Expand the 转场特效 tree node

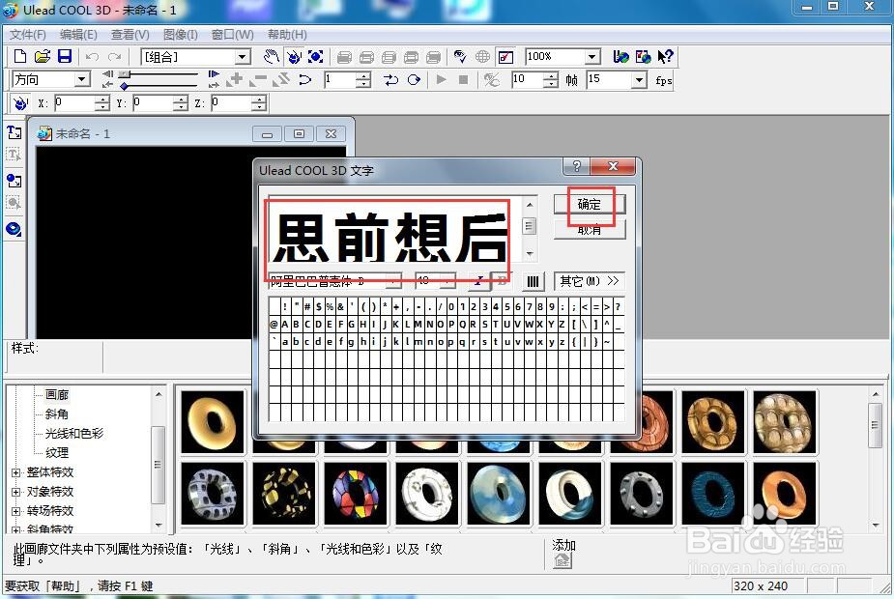[x=16, y=511]
